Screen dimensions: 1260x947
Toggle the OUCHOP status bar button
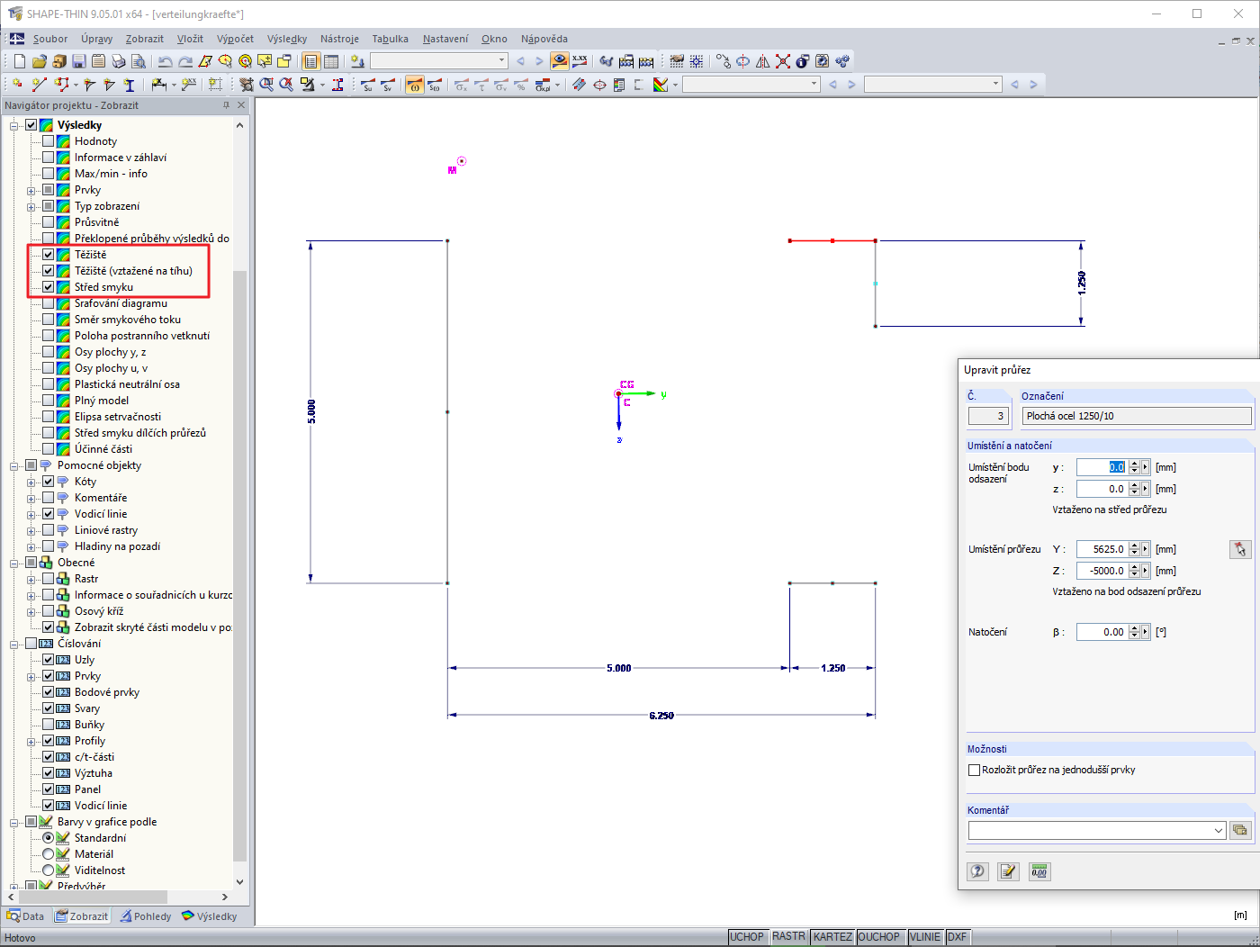879,937
